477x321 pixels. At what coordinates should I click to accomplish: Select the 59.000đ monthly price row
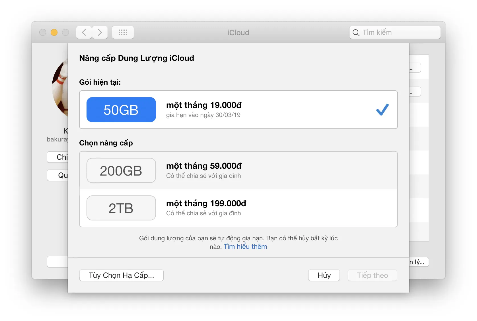pyautogui.click(x=238, y=170)
